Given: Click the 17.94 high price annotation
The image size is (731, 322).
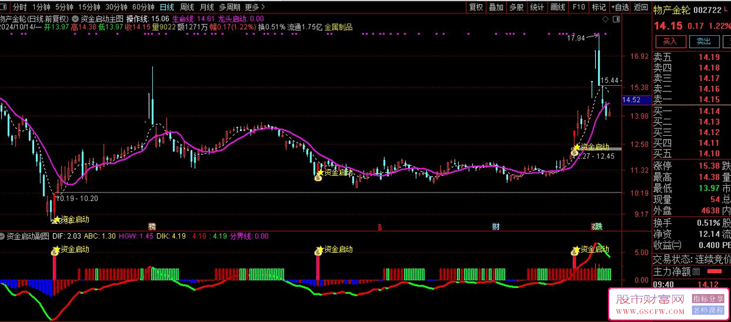Looking at the screenshot, I should pyautogui.click(x=576, y=38).
